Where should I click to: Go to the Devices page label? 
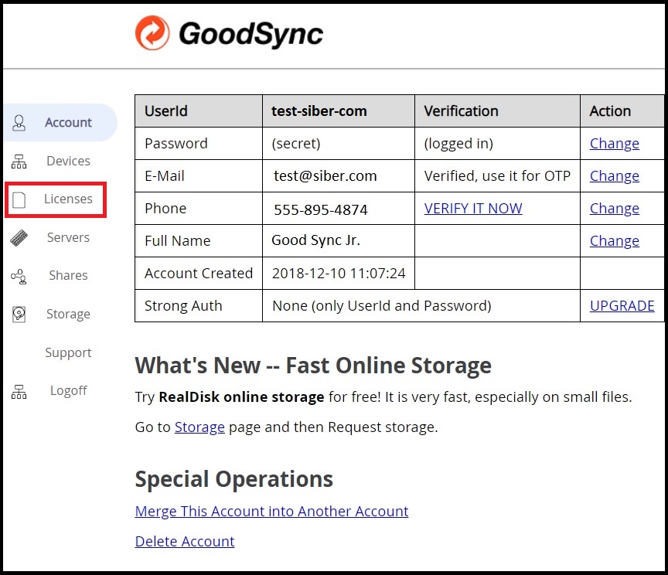pos(68,161)
